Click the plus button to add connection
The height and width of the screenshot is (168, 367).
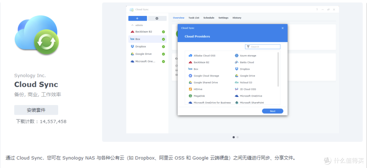[x=137, y=18]
